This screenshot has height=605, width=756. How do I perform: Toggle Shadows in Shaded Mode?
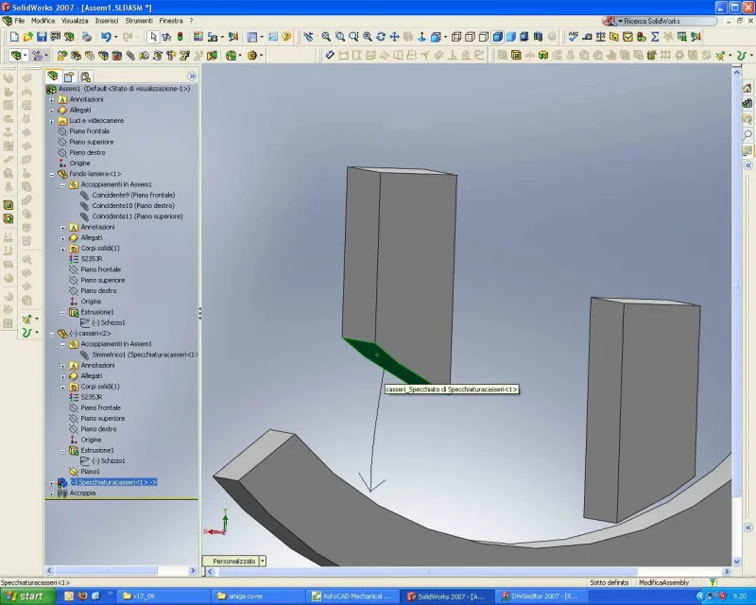tap(524, 37)
